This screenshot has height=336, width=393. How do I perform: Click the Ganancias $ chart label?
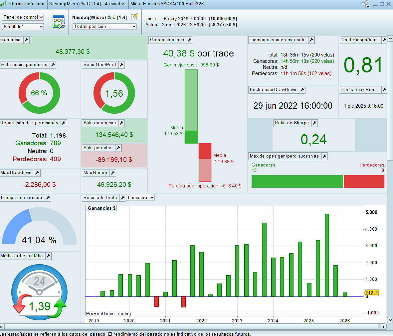point(101,208)
